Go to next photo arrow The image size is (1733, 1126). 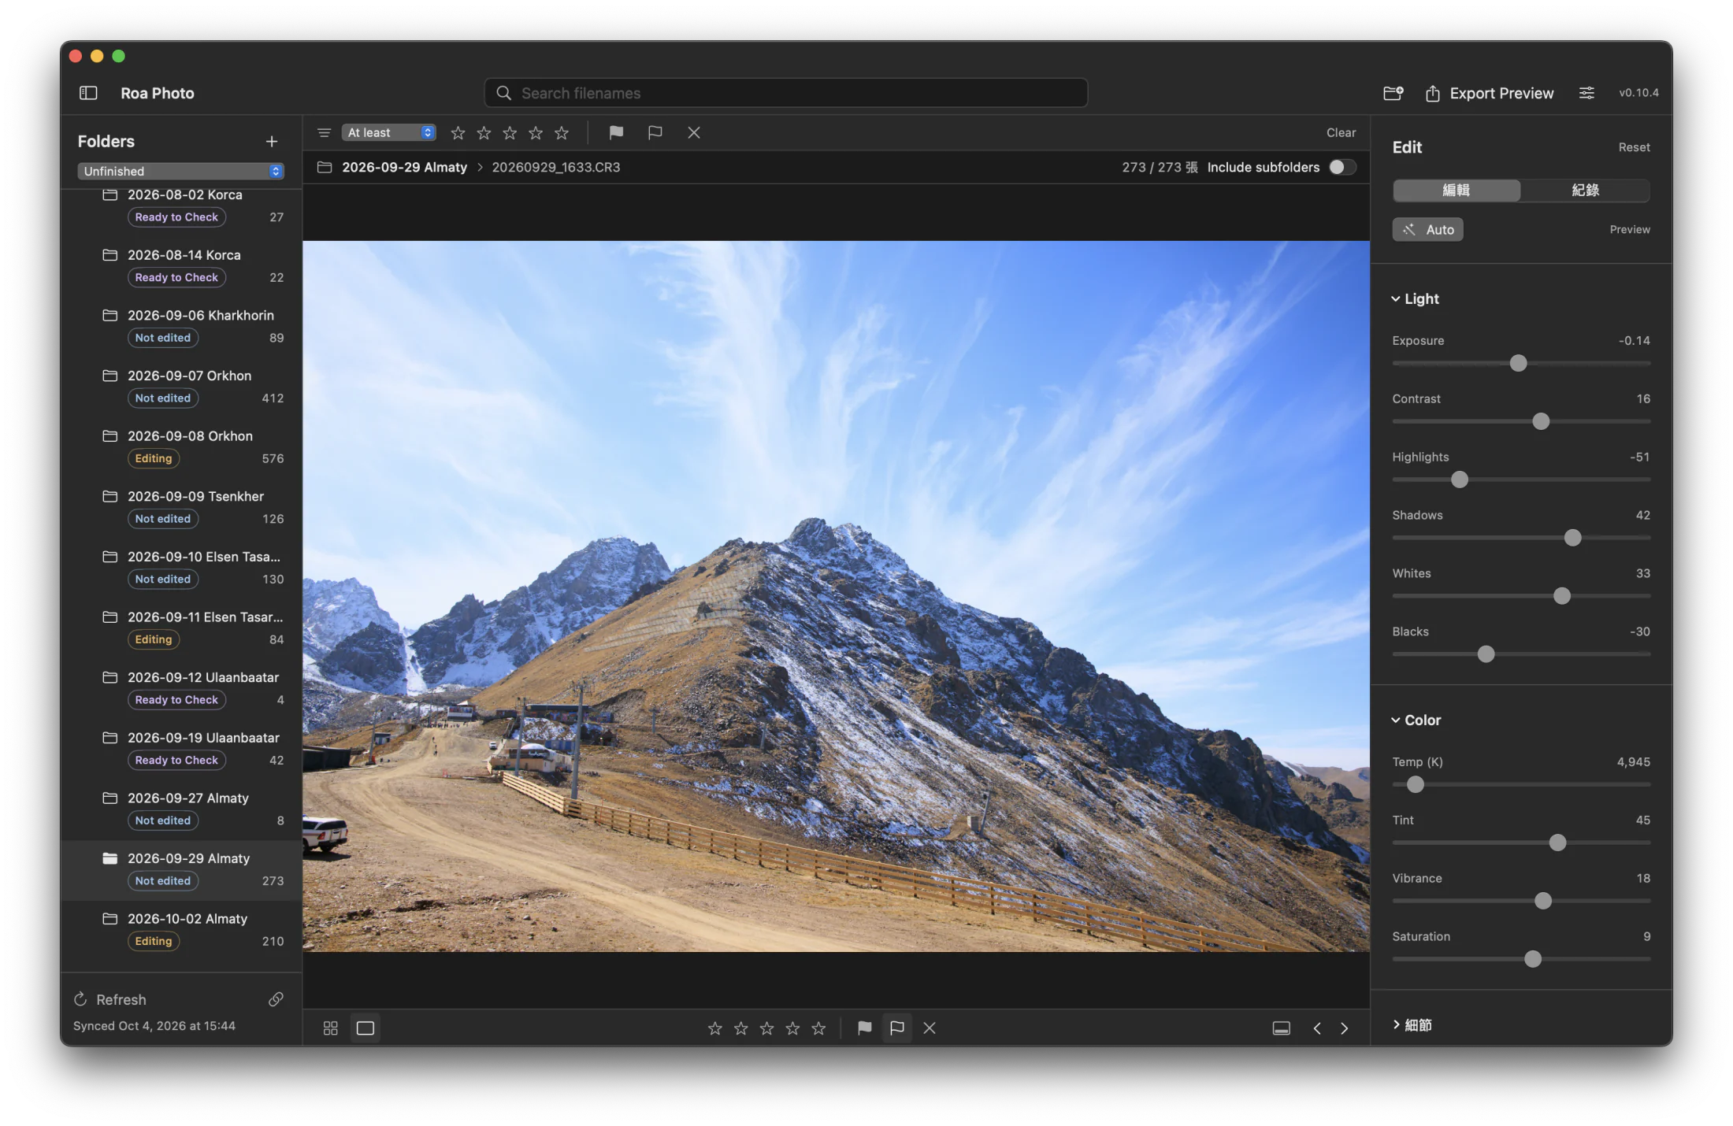pyautogui.click(x=1345, y=1028)
